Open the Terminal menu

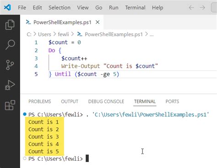[135, 7]
